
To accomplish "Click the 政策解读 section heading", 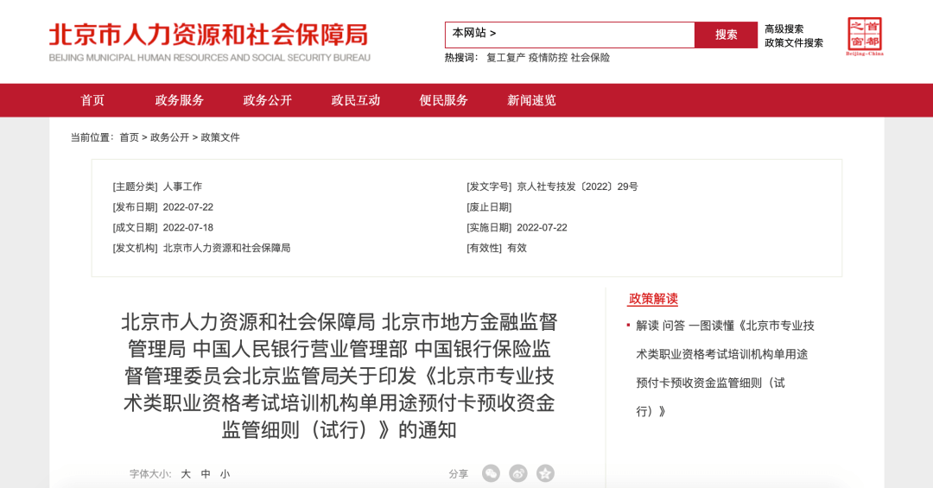I will [653, 299].
